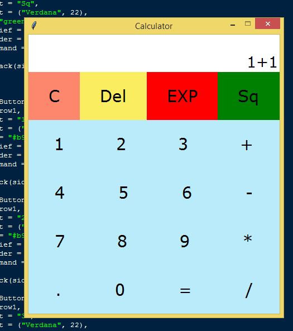The height and width of the screenshot is (331, 293).
Task: Tap the digit 9 key
Action: [185, 241]
